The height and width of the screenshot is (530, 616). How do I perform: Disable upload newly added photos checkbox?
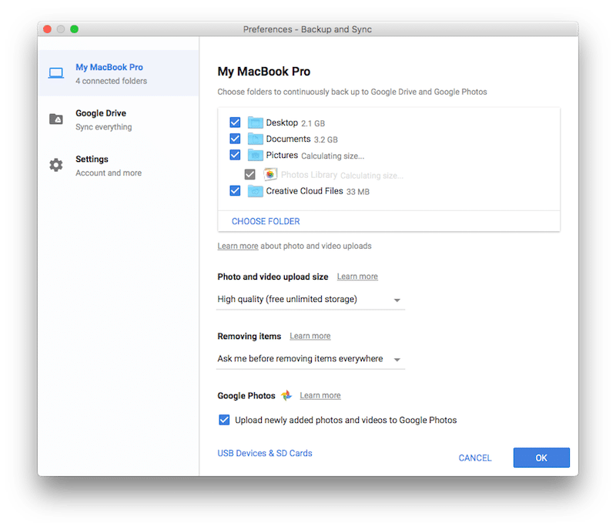[224, 420]
